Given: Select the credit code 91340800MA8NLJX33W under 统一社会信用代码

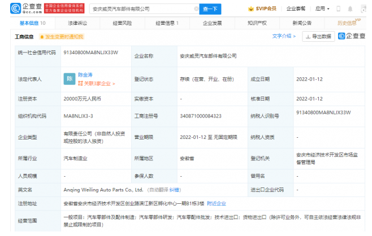Looking at the screenshot, I should [90, 53].
